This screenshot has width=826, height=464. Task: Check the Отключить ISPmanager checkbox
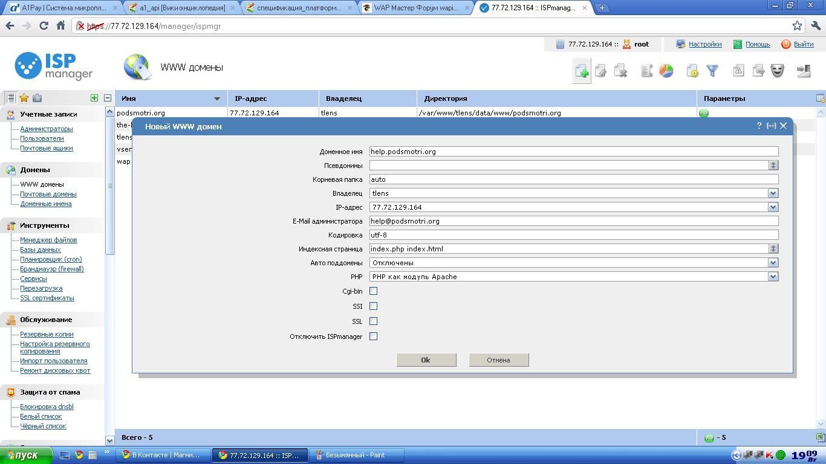[373, 337]
